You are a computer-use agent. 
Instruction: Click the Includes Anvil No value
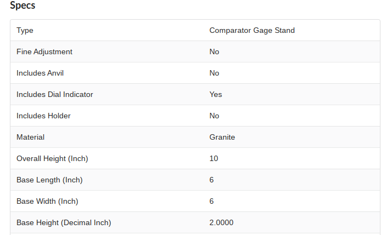pos(214,73)
